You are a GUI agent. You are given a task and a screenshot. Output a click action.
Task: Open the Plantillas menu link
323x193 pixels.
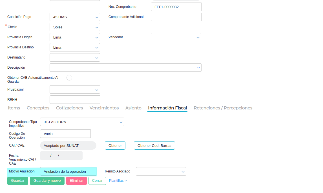click(x=118, y=181)
